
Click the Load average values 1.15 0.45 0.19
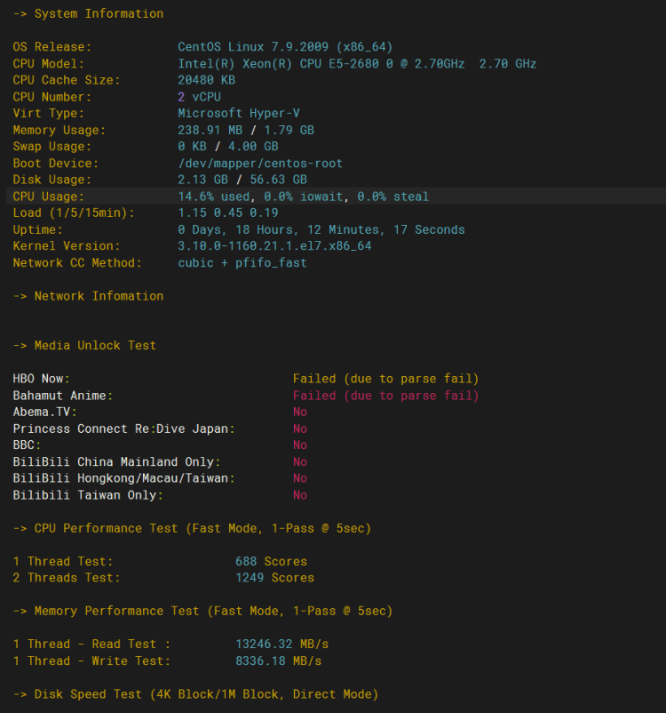point(227,212)
